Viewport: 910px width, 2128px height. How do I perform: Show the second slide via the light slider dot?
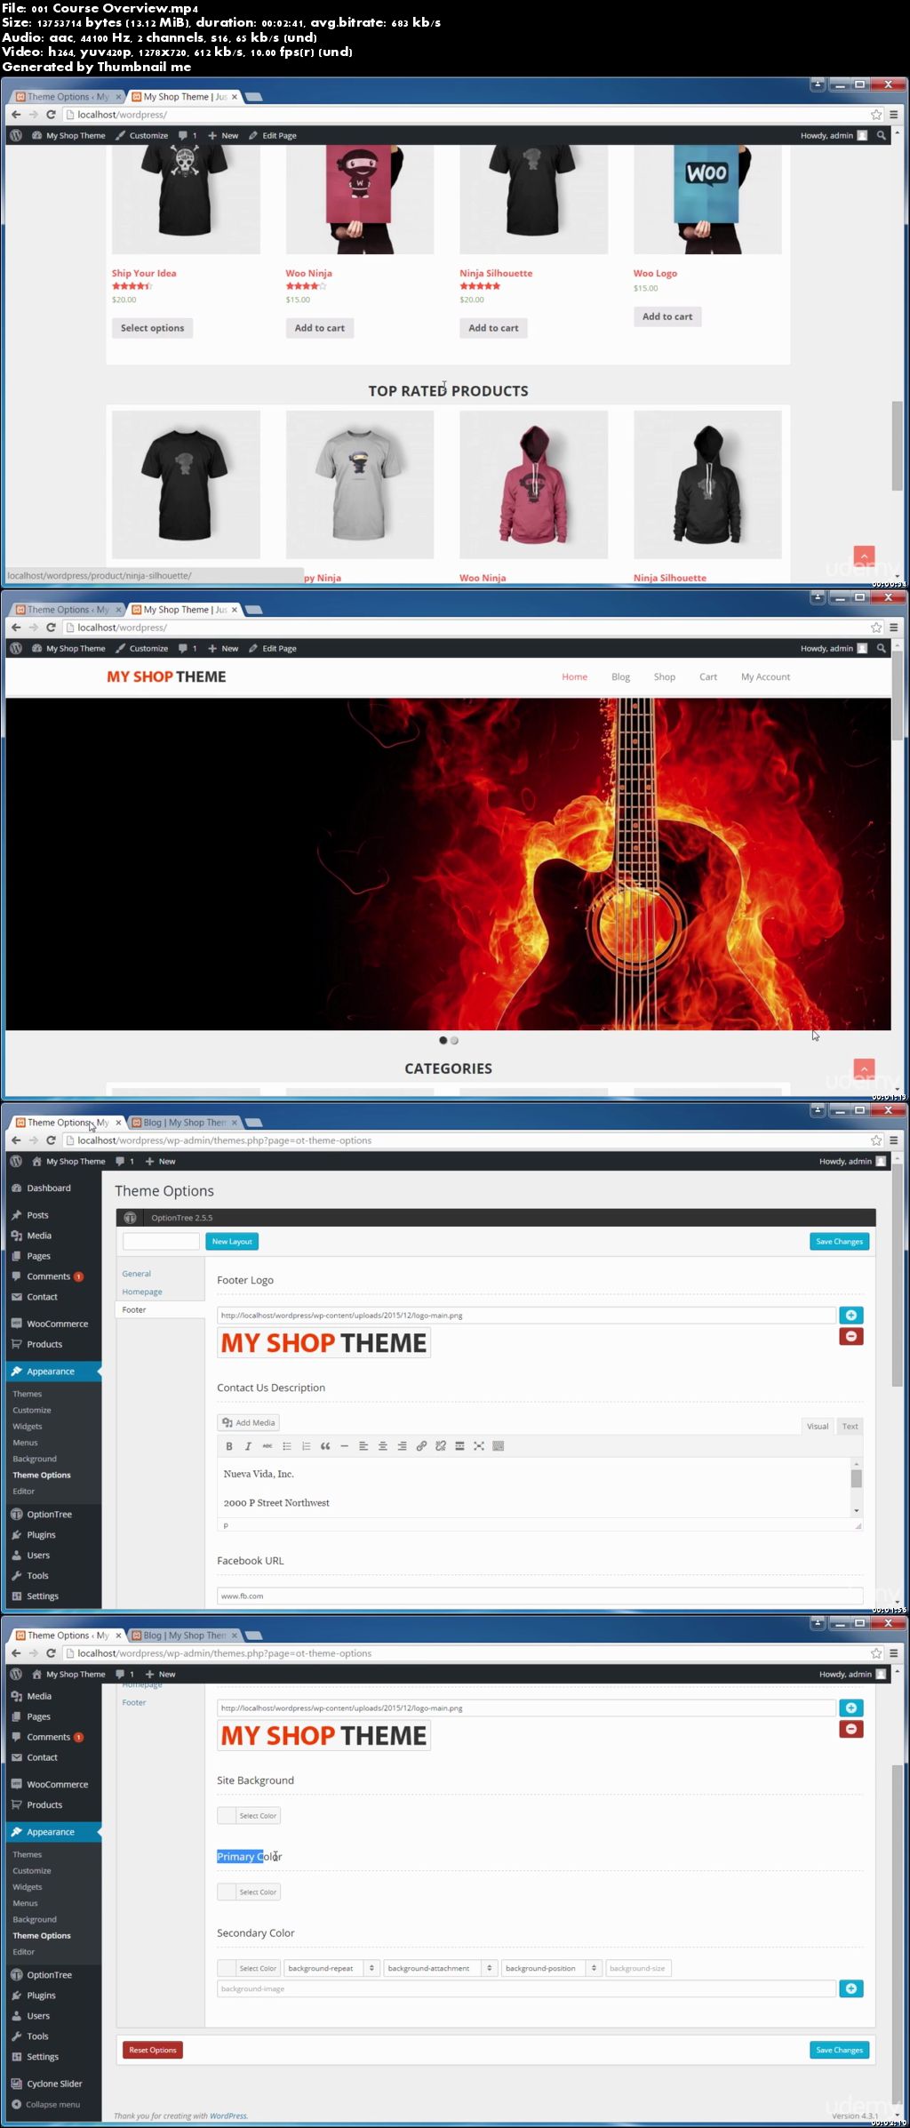pyautogui.click(x=454, y=1040)
